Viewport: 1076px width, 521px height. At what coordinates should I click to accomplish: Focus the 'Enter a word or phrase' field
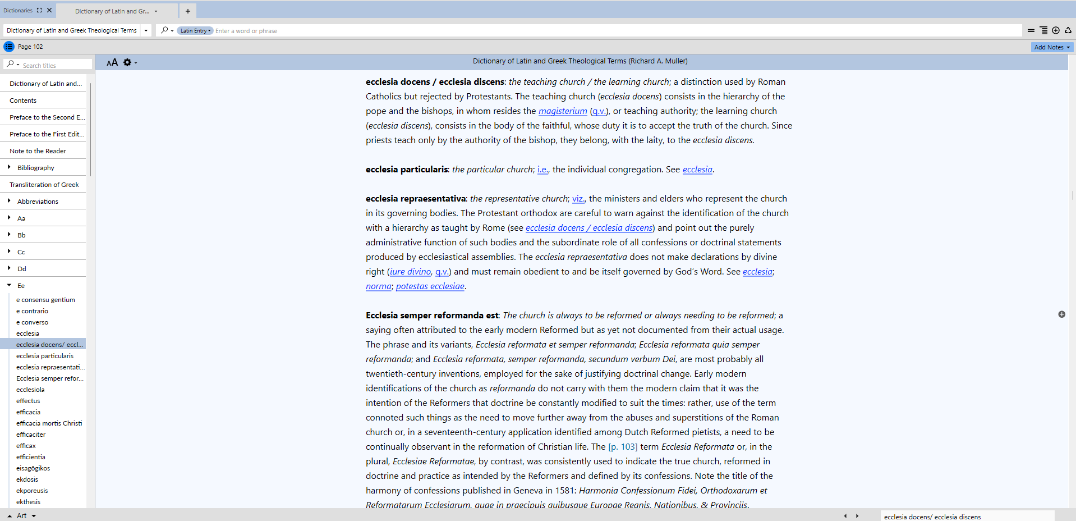tap(617, 31)
